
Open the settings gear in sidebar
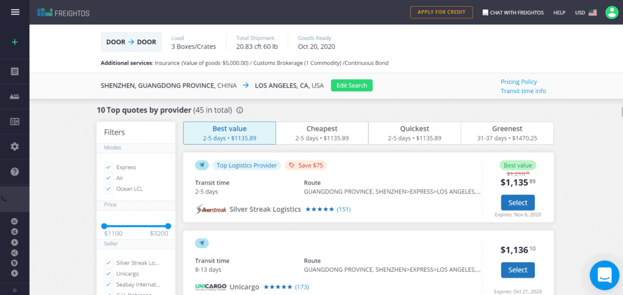click(15, 147)
